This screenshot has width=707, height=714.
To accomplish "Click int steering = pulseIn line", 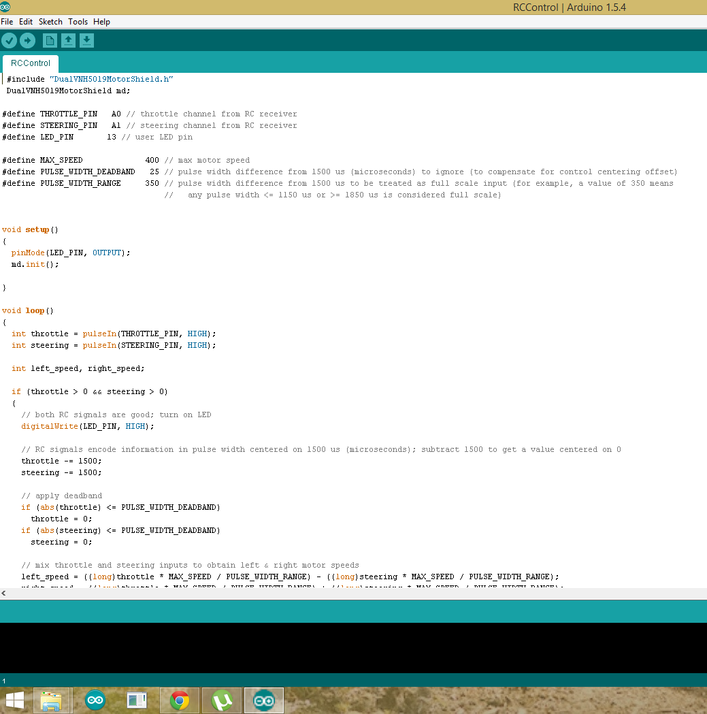I will tap(114, 345).
